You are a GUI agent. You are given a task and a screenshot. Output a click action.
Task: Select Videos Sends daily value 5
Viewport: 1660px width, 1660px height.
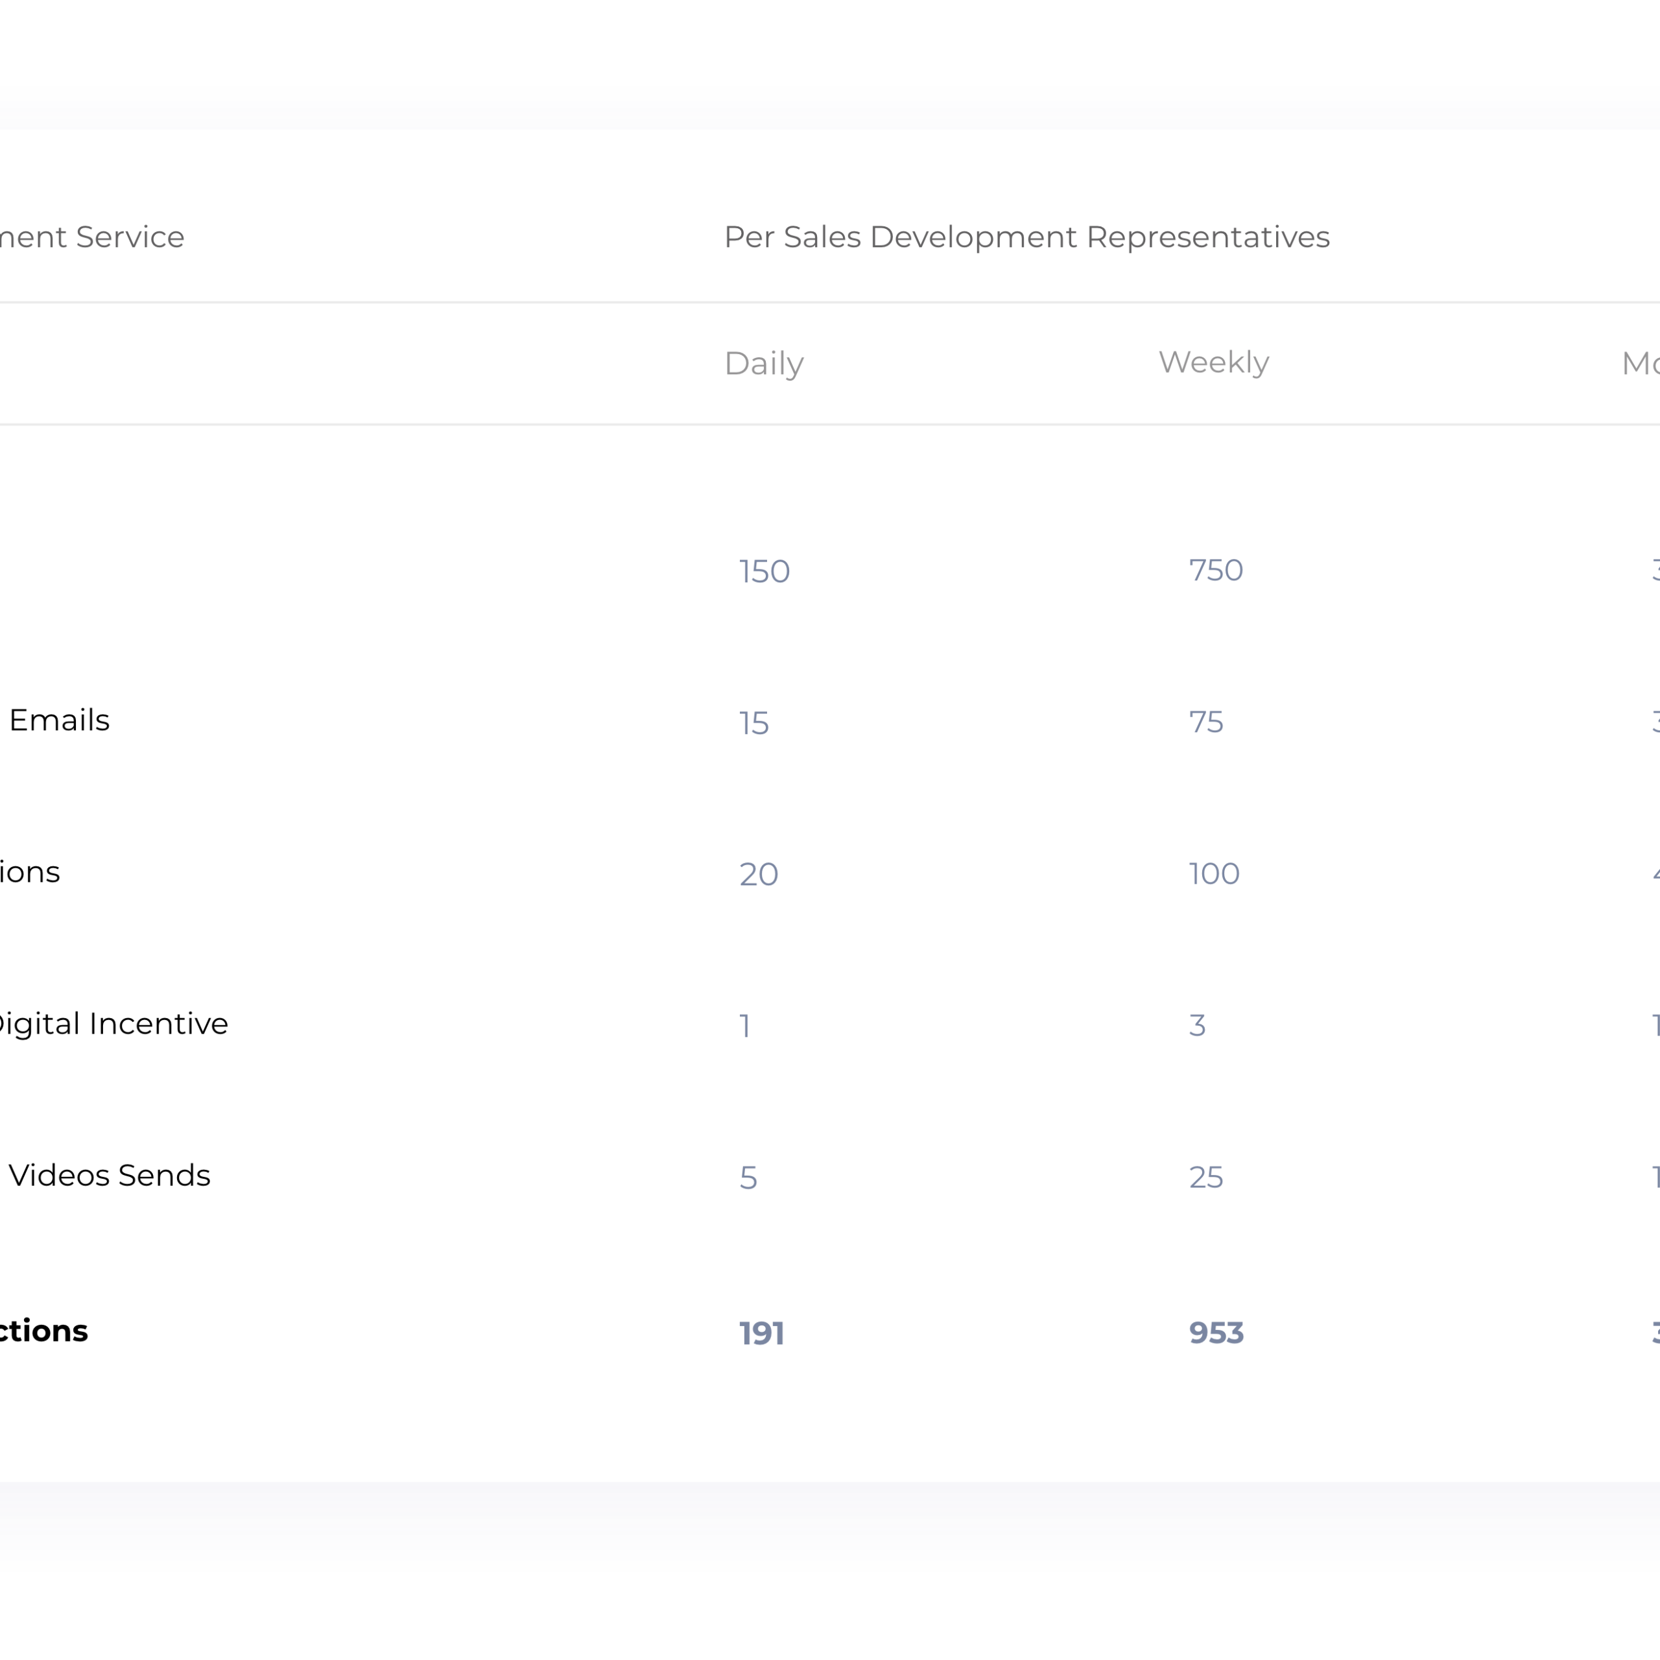(748, 1178)
